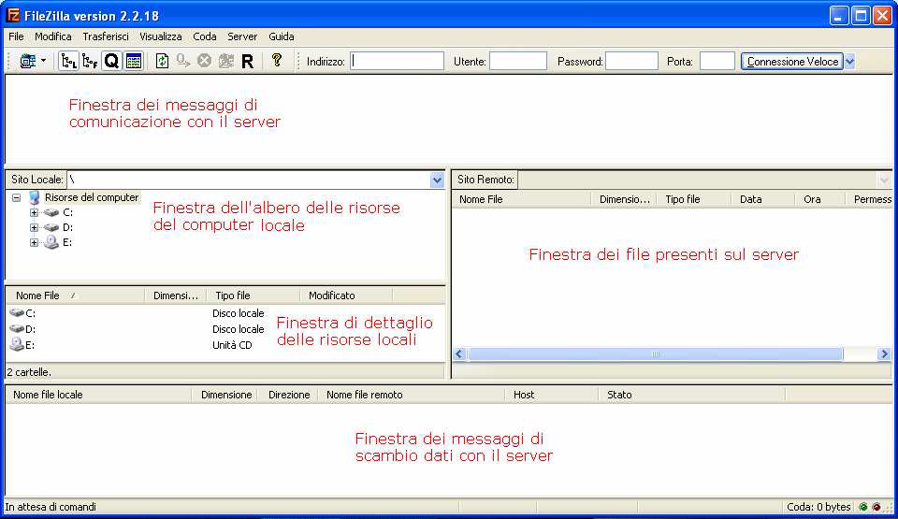Select E: CD drive in local tree

(67, 242)
